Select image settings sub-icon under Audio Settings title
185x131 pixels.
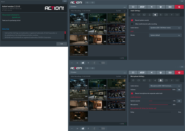[144, 15]
